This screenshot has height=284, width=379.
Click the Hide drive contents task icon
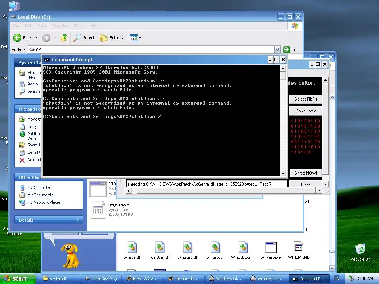coord(22,73)
